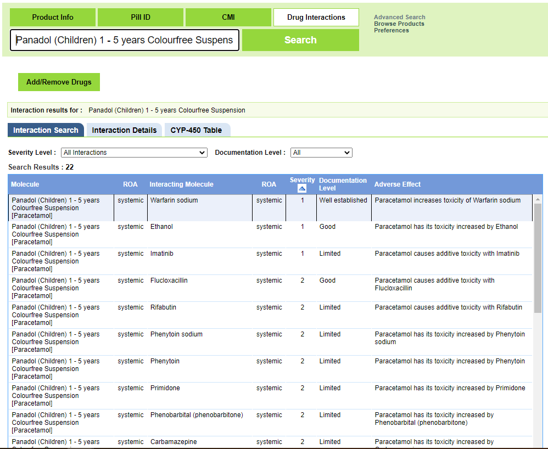This screenshot has height=449, width=548.
Task: Open the CYP-450 Table tab
Action: click(197, 130)
